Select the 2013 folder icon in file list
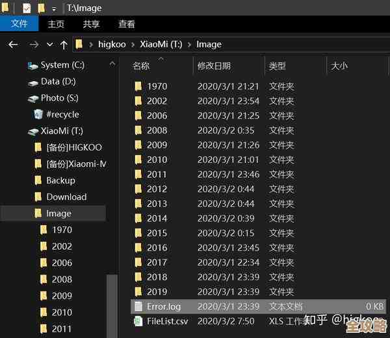The image size is (390, 338). click(138, 204)
